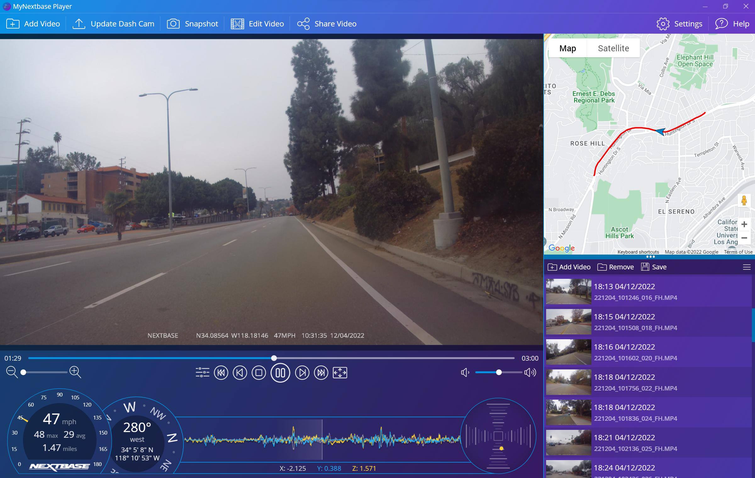Mute audio with low speaker icon
Image resolution: width=755 pixels, height=478 pixels.
pyautogui.click(x=465, y=373)
